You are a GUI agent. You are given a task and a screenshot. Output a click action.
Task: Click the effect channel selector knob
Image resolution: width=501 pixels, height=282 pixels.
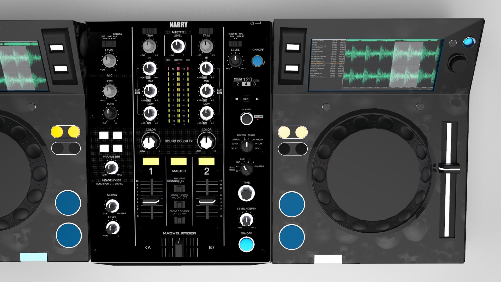pyautogui.click(x=246, y=169)
